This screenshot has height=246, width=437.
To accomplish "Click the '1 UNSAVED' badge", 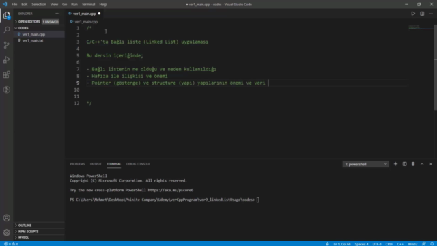I will pyautogui.click(x=51, y=21).
